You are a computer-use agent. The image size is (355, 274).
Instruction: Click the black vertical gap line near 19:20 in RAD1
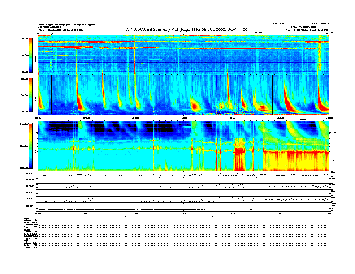pos(273,94)
